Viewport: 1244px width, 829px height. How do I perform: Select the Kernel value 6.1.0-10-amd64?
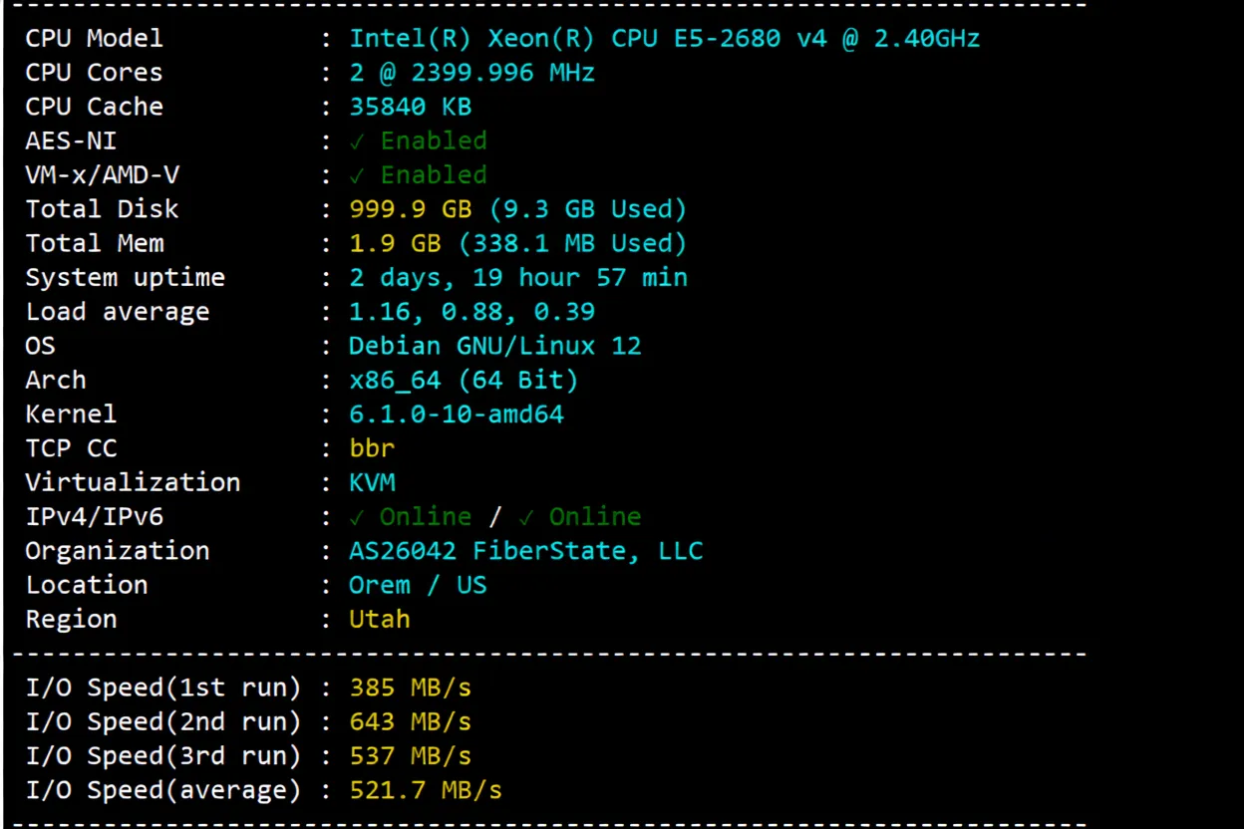[x=457, y=414]
